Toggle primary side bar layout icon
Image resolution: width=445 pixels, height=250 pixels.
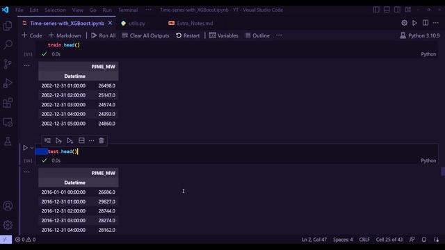pyautogui.click(x=376, y=10)
